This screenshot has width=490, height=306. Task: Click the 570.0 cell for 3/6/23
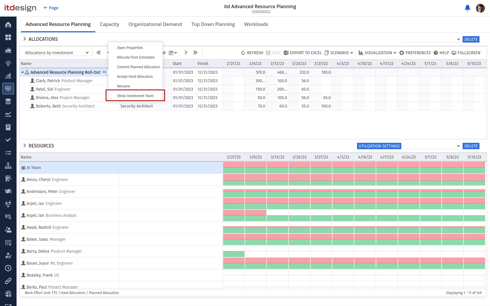coord(255,72)
